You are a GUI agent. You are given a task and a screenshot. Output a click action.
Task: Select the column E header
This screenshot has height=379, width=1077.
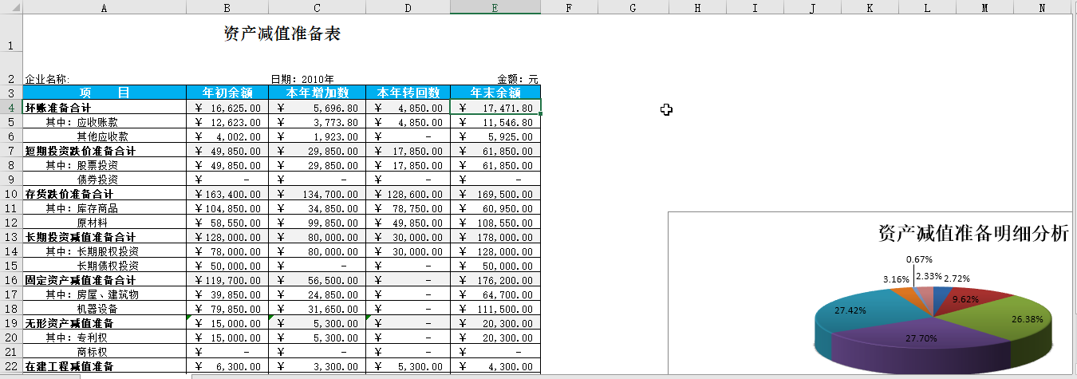tap(495, 7)
